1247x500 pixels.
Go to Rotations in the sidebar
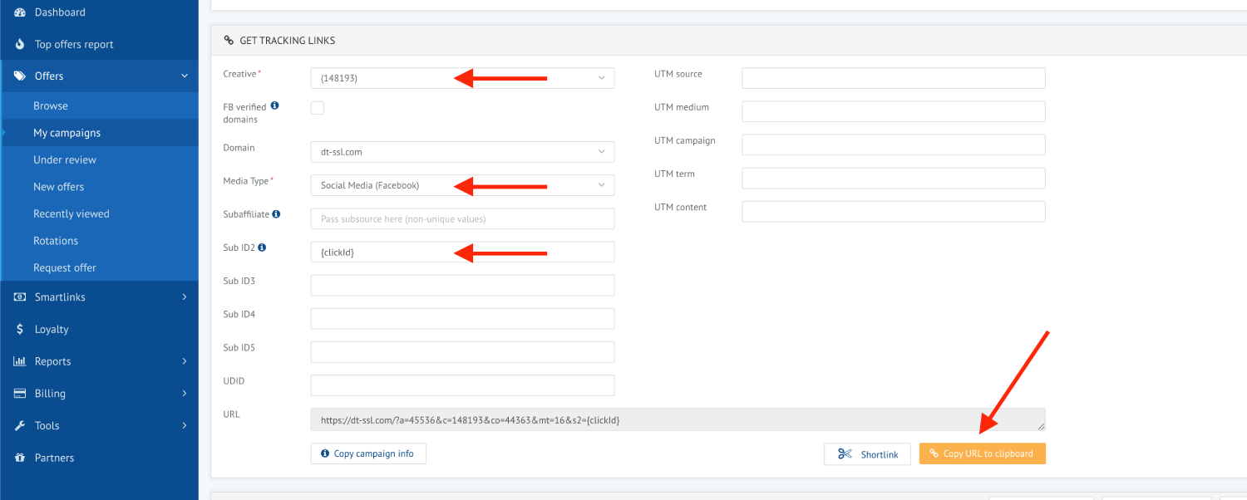[56, 241]
